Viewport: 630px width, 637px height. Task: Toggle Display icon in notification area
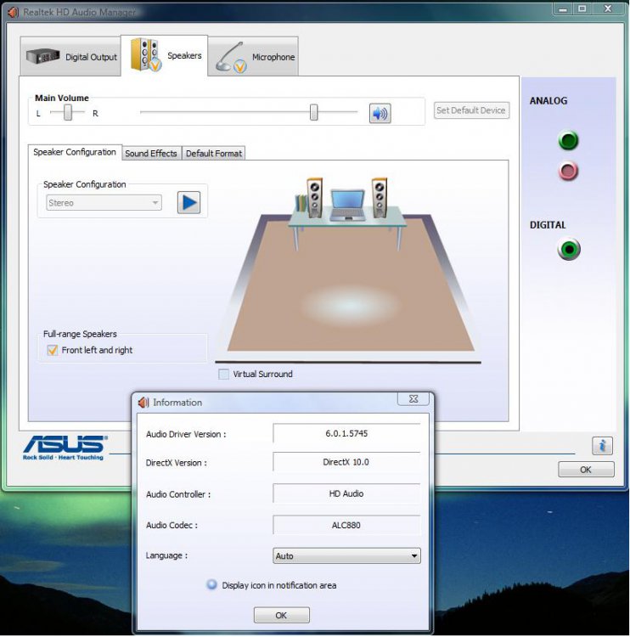pyautogui.click(x=211, y=584)
